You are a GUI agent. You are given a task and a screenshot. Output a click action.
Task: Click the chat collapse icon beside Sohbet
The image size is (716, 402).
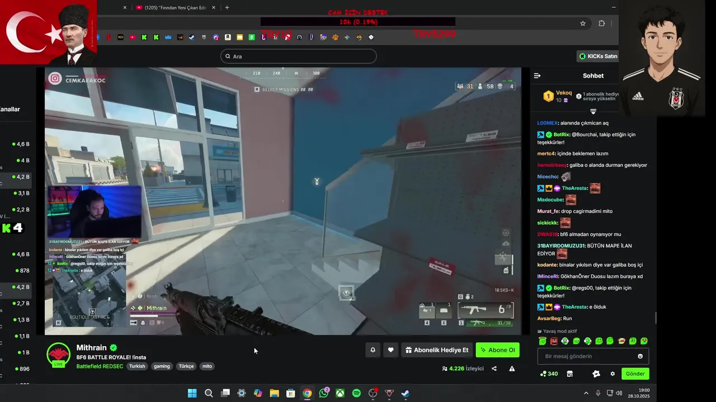(x=537, y=75)
